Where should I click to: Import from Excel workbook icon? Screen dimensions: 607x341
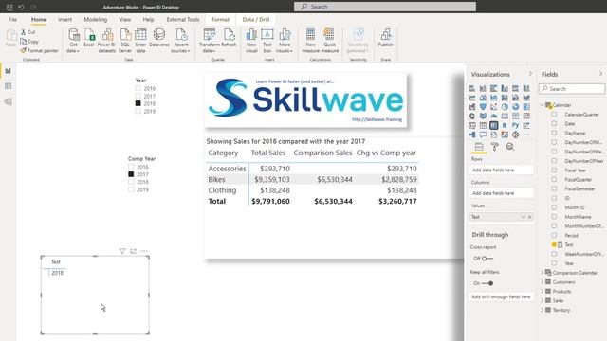(x=89, y=38)
